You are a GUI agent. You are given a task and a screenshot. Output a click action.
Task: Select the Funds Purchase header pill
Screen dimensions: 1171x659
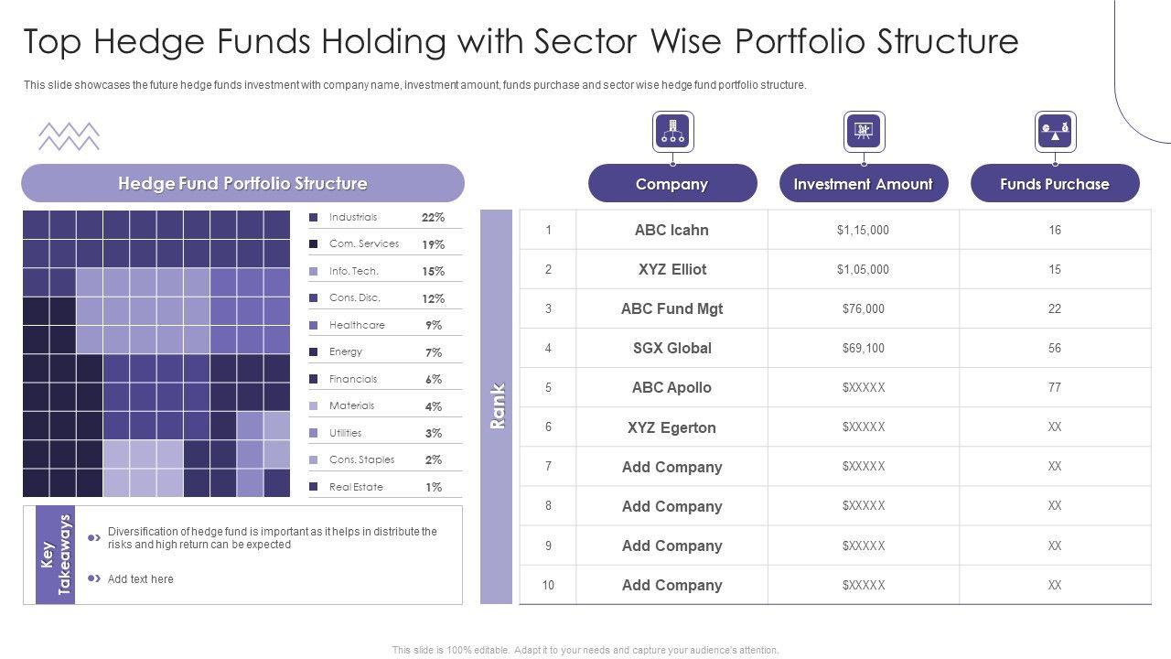click(1055, 184)
